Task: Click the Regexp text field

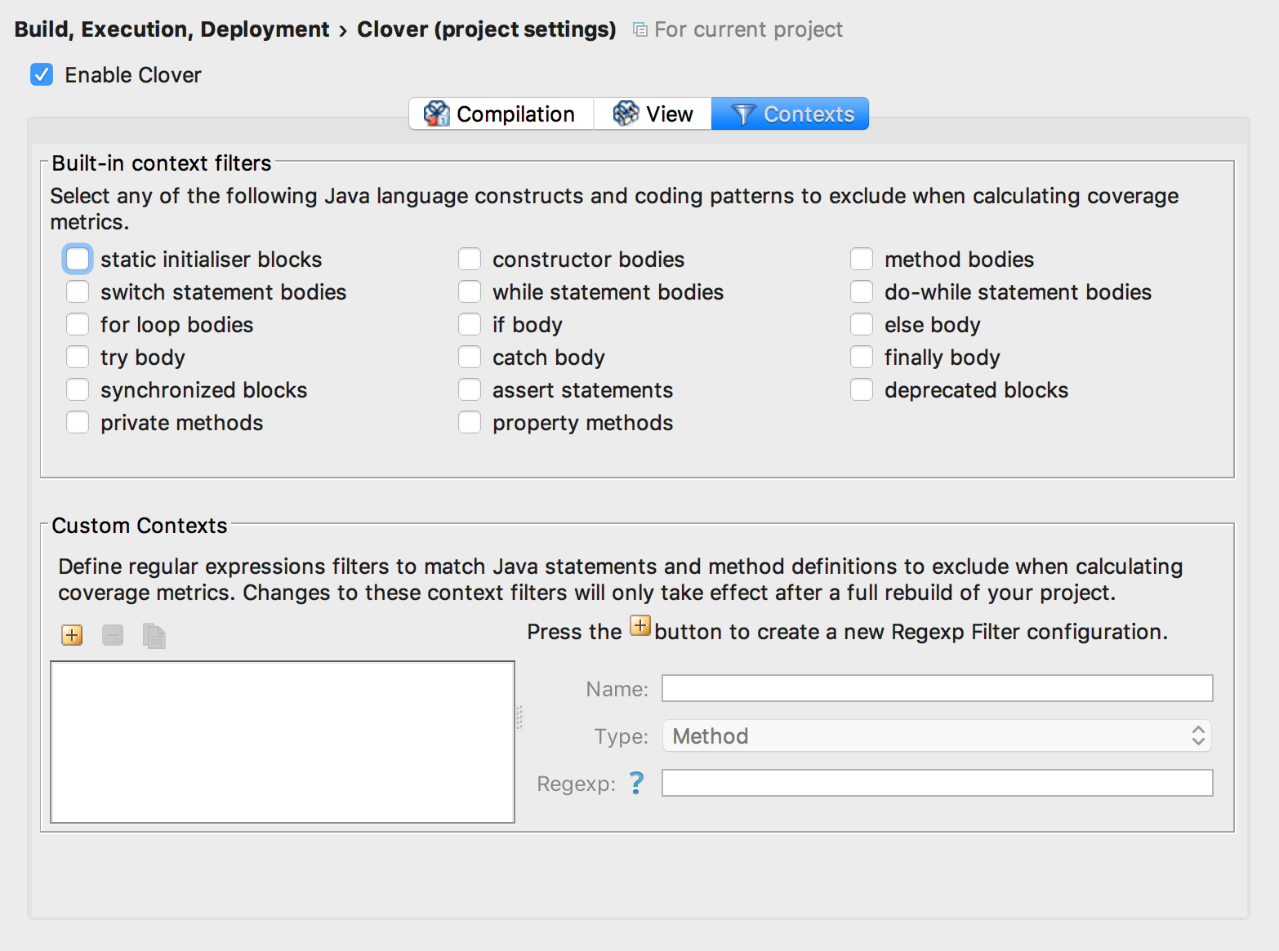Action: tap(936, 784)
